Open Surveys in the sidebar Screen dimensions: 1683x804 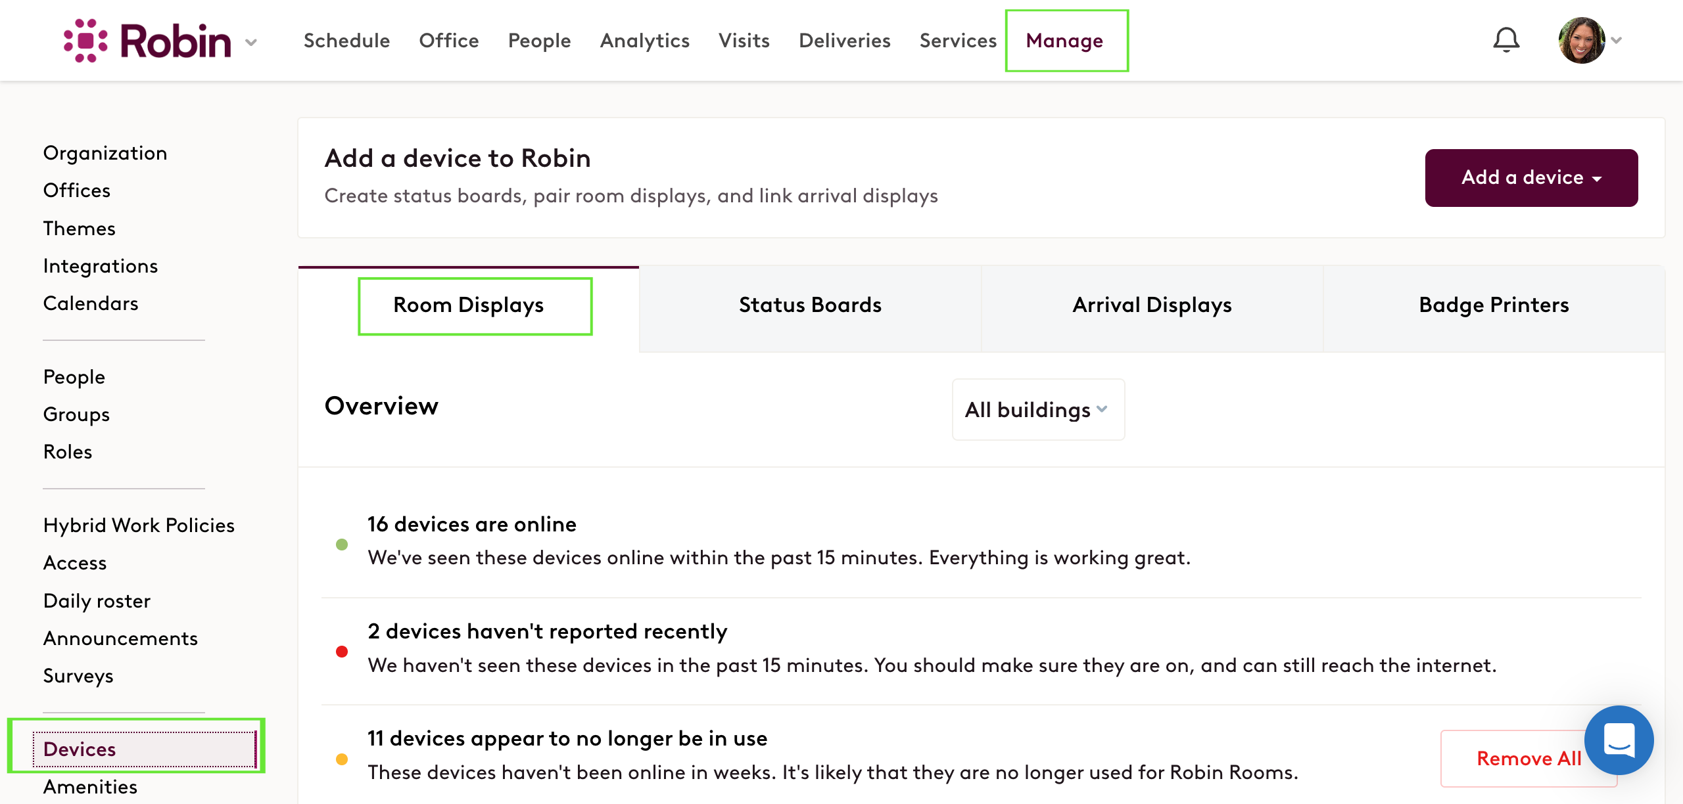pos(78,676)
